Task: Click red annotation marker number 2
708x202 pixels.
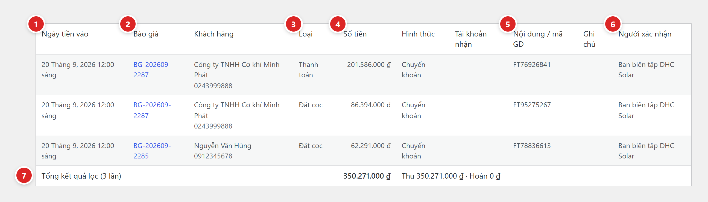Action: point(128,24)
